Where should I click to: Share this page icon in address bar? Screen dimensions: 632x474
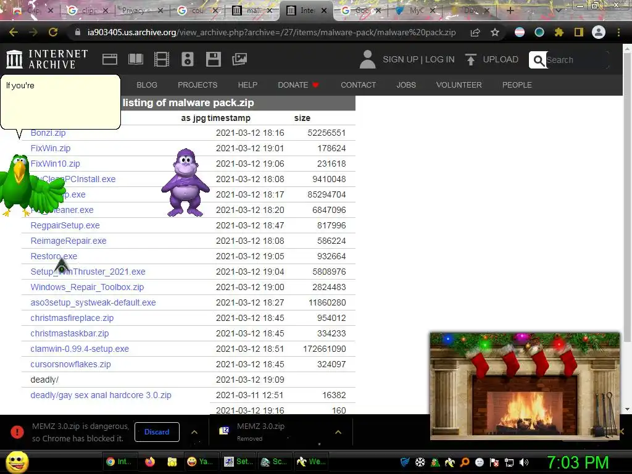coord(475,32)
